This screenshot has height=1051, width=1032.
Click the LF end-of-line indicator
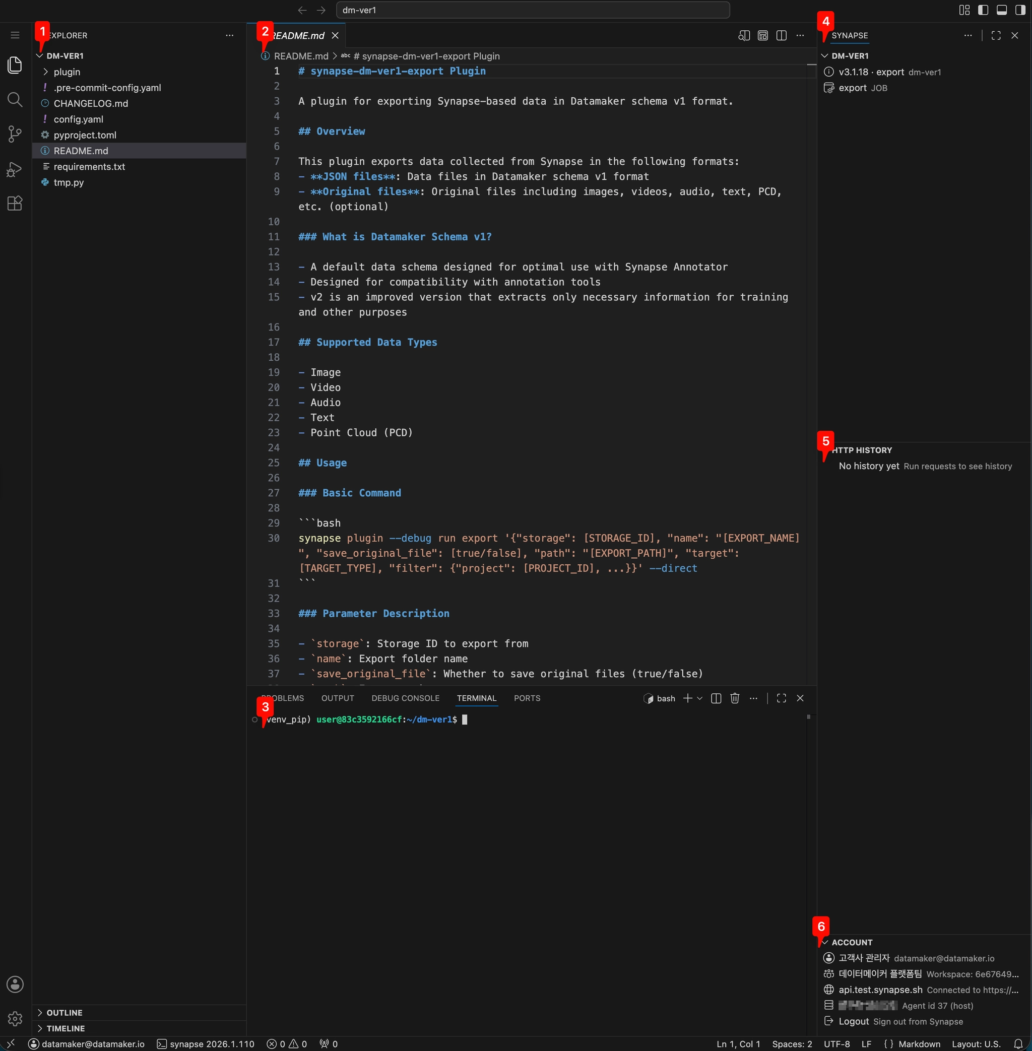tap(866, 1044)
